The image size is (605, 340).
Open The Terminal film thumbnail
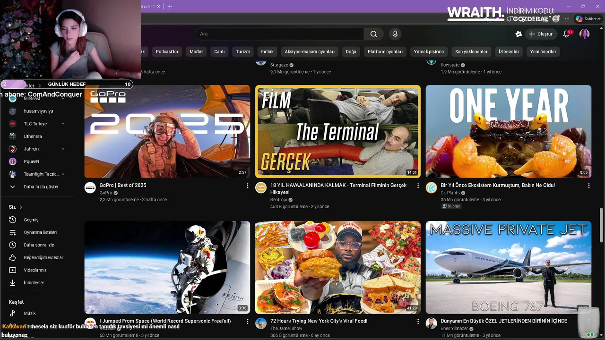click(338, 131)
